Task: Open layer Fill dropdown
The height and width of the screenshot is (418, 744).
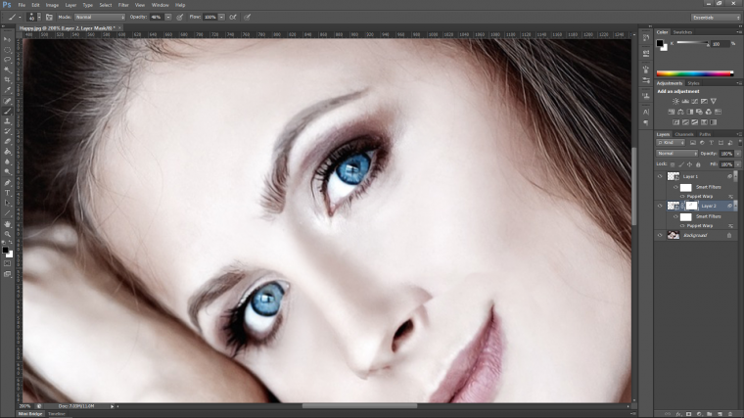Action: click(x=738, y=164)
